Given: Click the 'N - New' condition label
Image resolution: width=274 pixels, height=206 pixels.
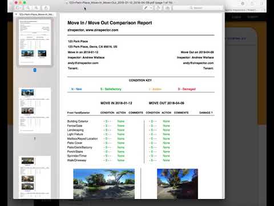Looking at the screenshot, I should (76, 89).
